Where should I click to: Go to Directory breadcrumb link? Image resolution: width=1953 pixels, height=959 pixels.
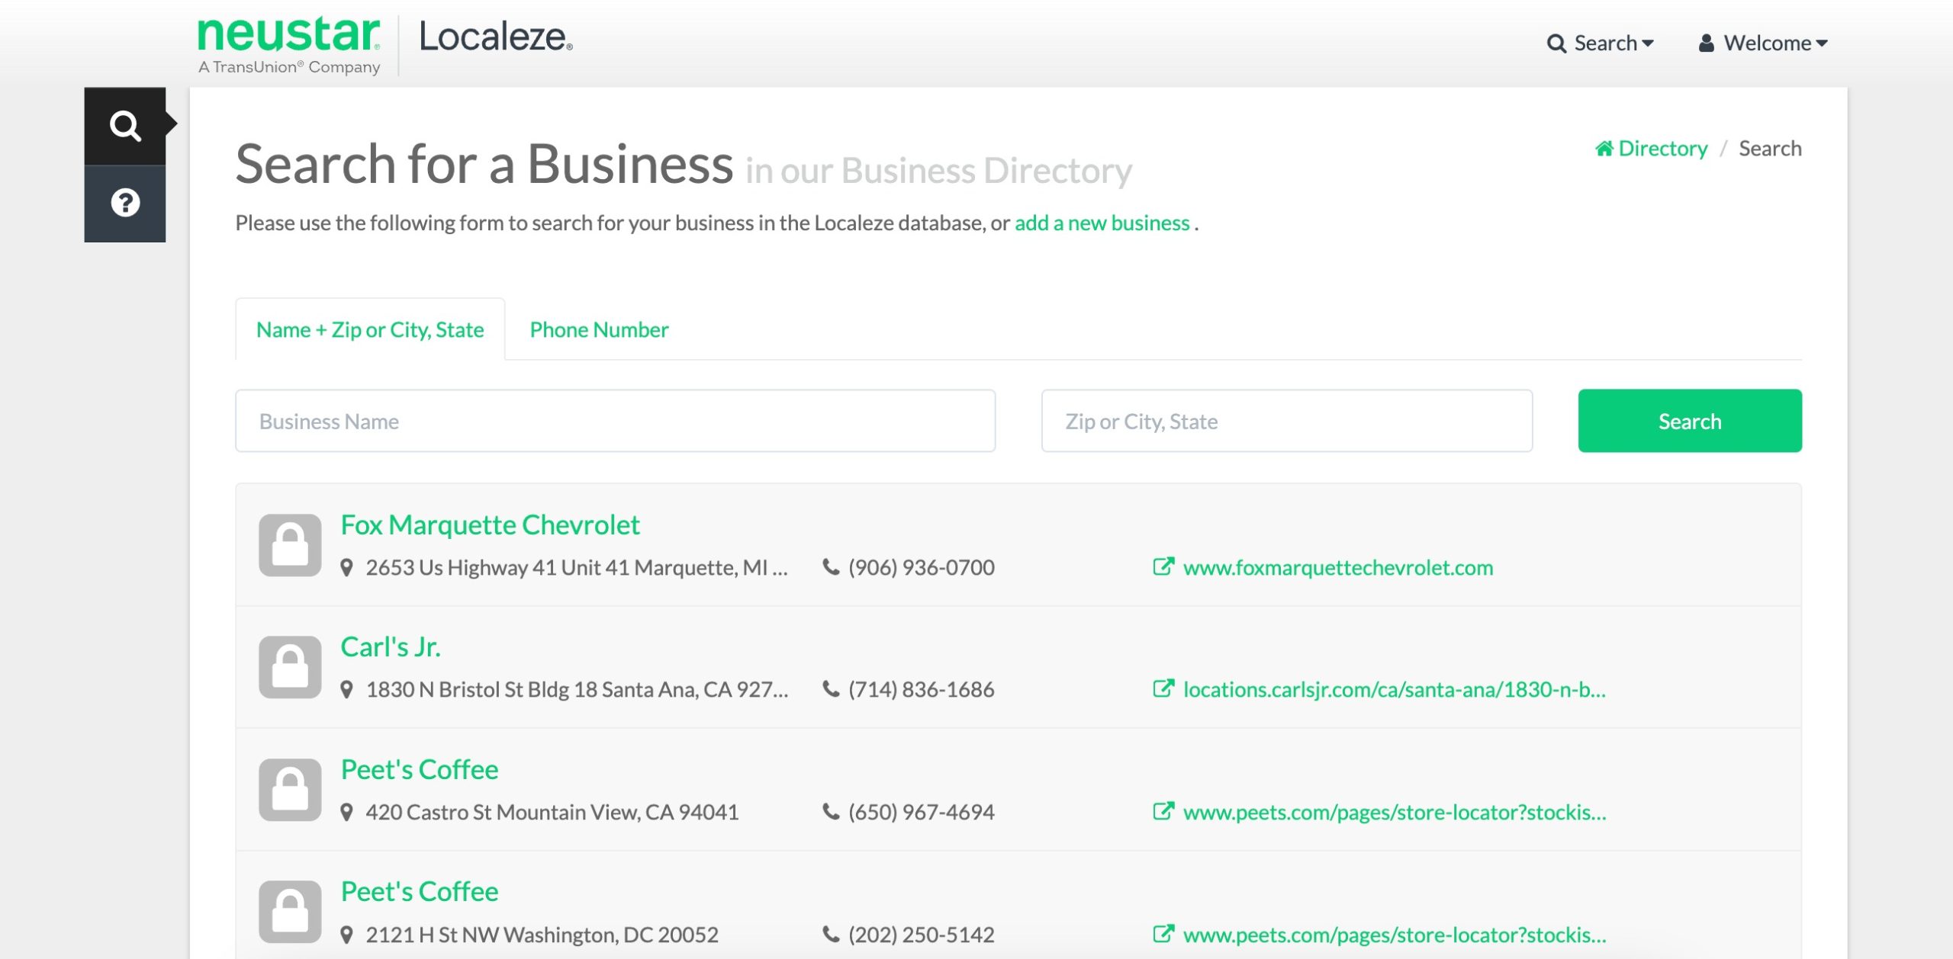[1651, 148]
